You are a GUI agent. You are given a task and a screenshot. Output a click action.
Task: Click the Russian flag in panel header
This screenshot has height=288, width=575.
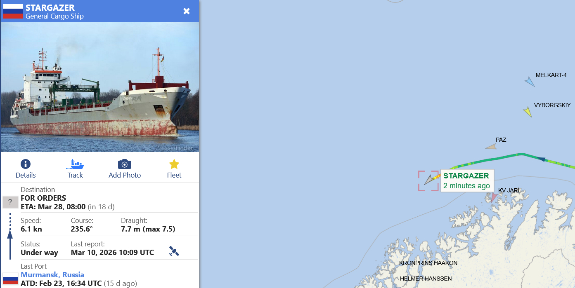[x=13, y=11]
